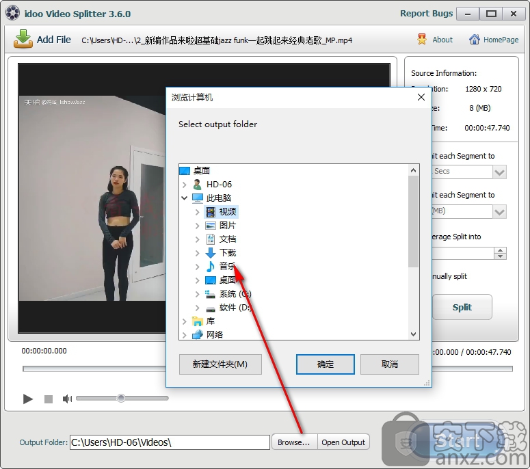Click the Report Bugs link
530x469 pixels.
click(x=426, y=14)
